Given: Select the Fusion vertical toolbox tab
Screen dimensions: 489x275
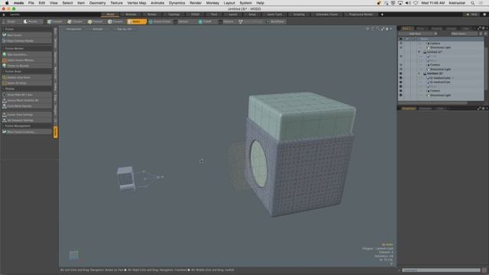Looking at the screenshot, I should 56,132.
